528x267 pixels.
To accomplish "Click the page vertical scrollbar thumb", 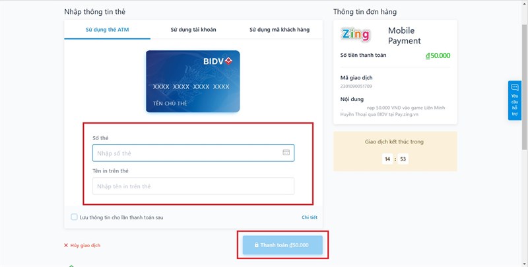I will pos(524,88).
